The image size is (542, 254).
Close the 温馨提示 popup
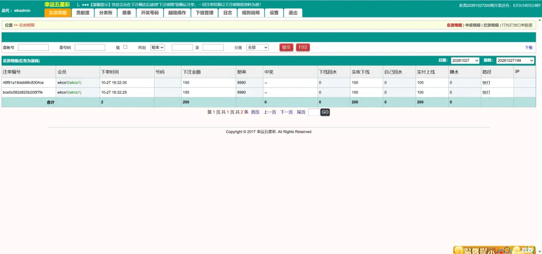tap(530, 249)
